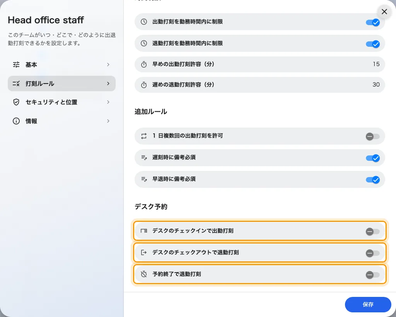The height and width of the screenshot is (317, 396).
Task: Click the exit icon for デスクのチェックアウトで退勤打刻
Action: click(x=144, y=252)
